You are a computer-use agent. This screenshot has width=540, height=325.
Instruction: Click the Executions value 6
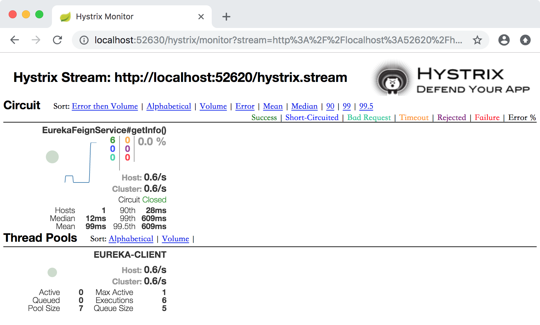click(x=164, y=300)
